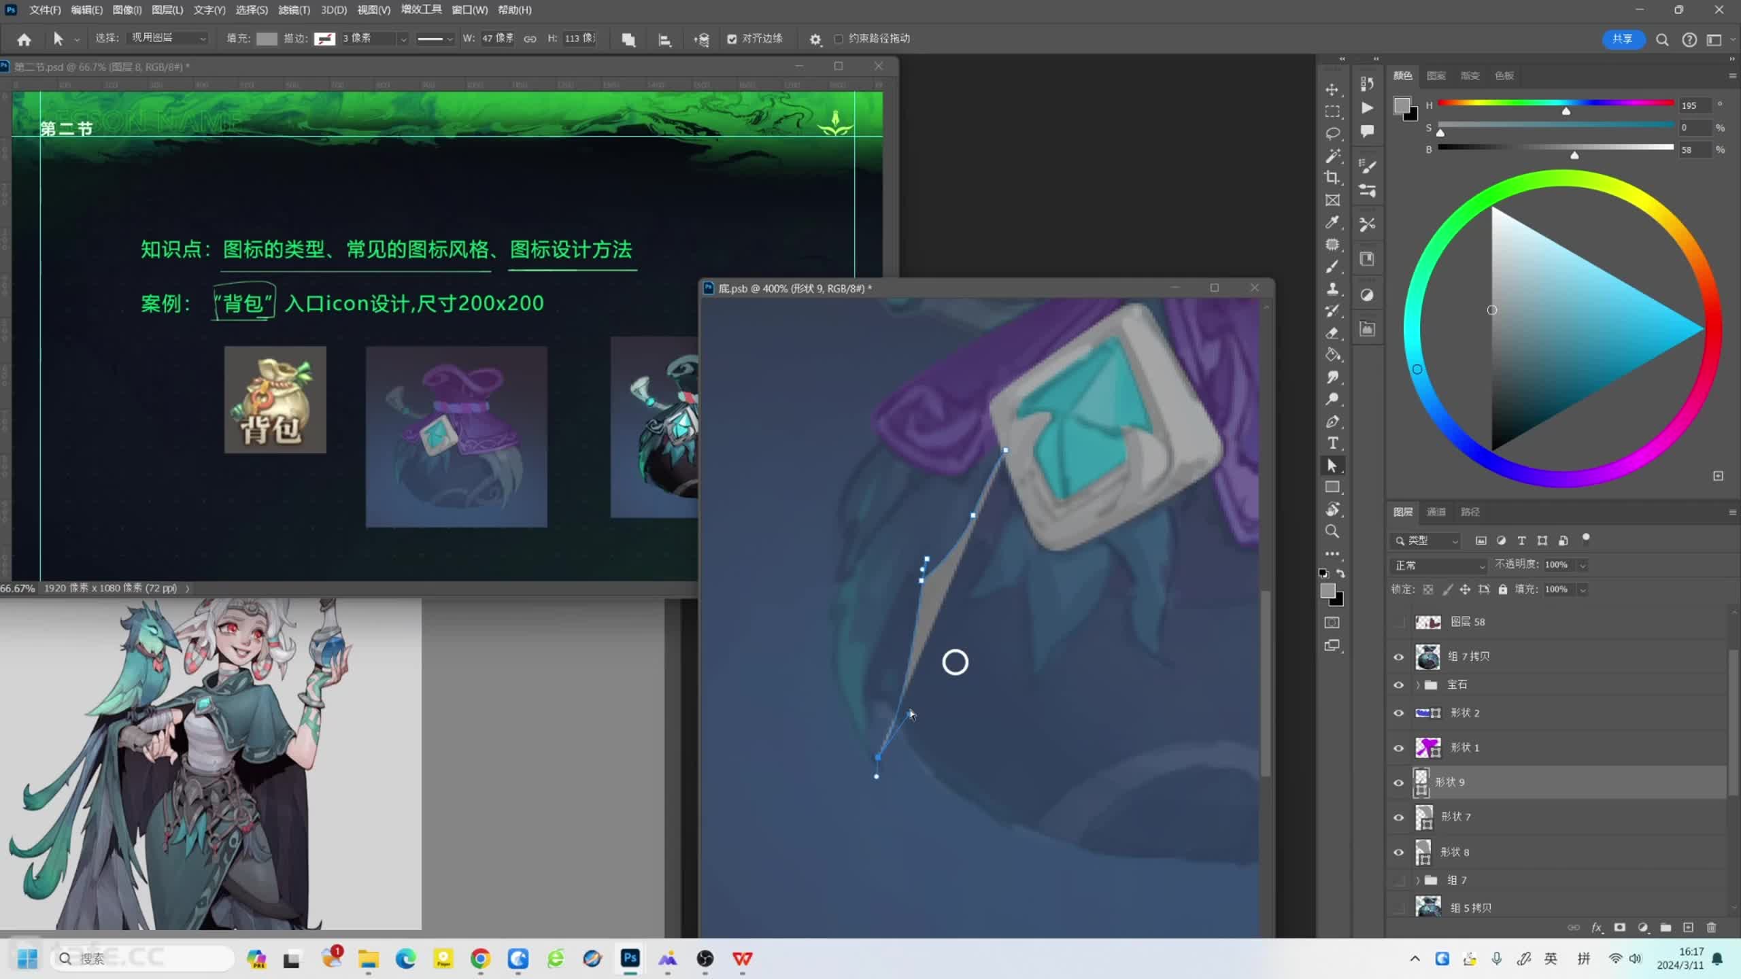Select the Magic Wand tool
The width and height of the screenshot is (1741, 979).
point(1332,156)
